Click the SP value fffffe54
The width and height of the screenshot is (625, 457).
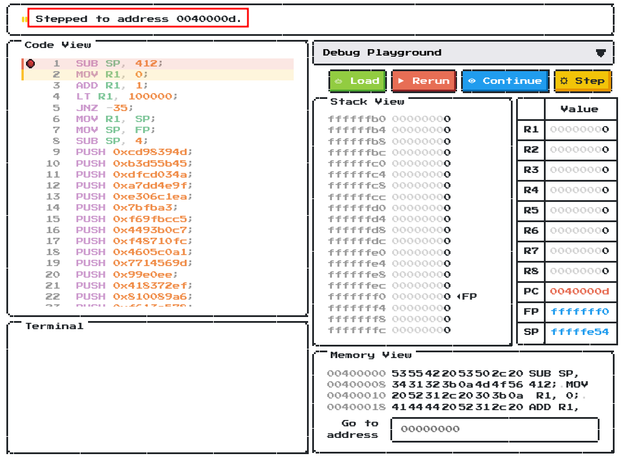580,332
